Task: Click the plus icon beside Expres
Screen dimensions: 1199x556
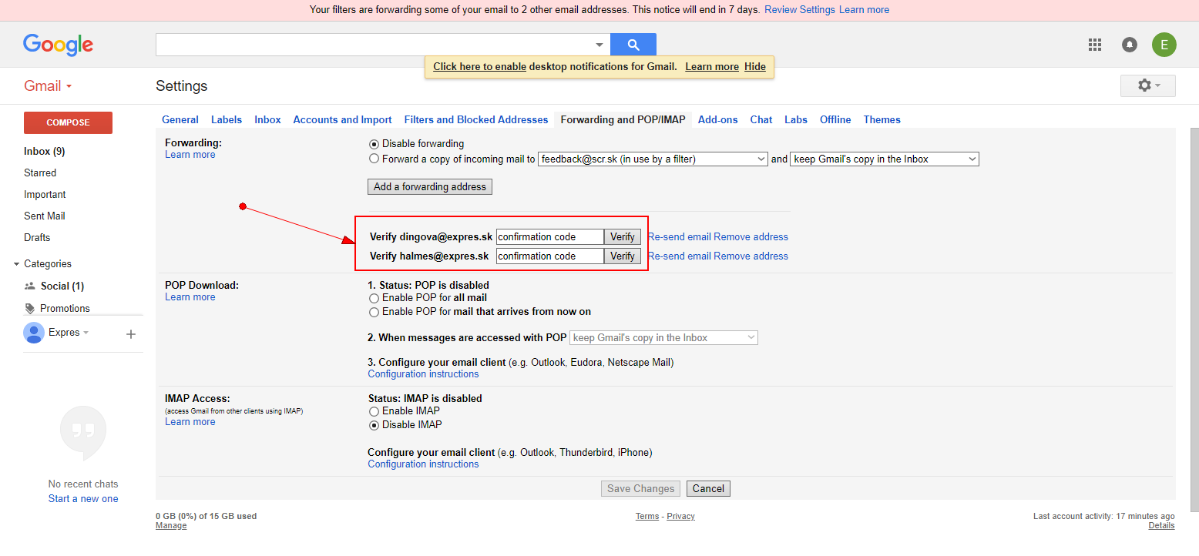Action: coord(131,334)
